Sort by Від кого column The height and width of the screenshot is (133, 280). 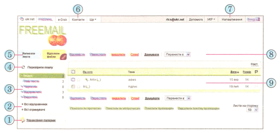(88, 72)
